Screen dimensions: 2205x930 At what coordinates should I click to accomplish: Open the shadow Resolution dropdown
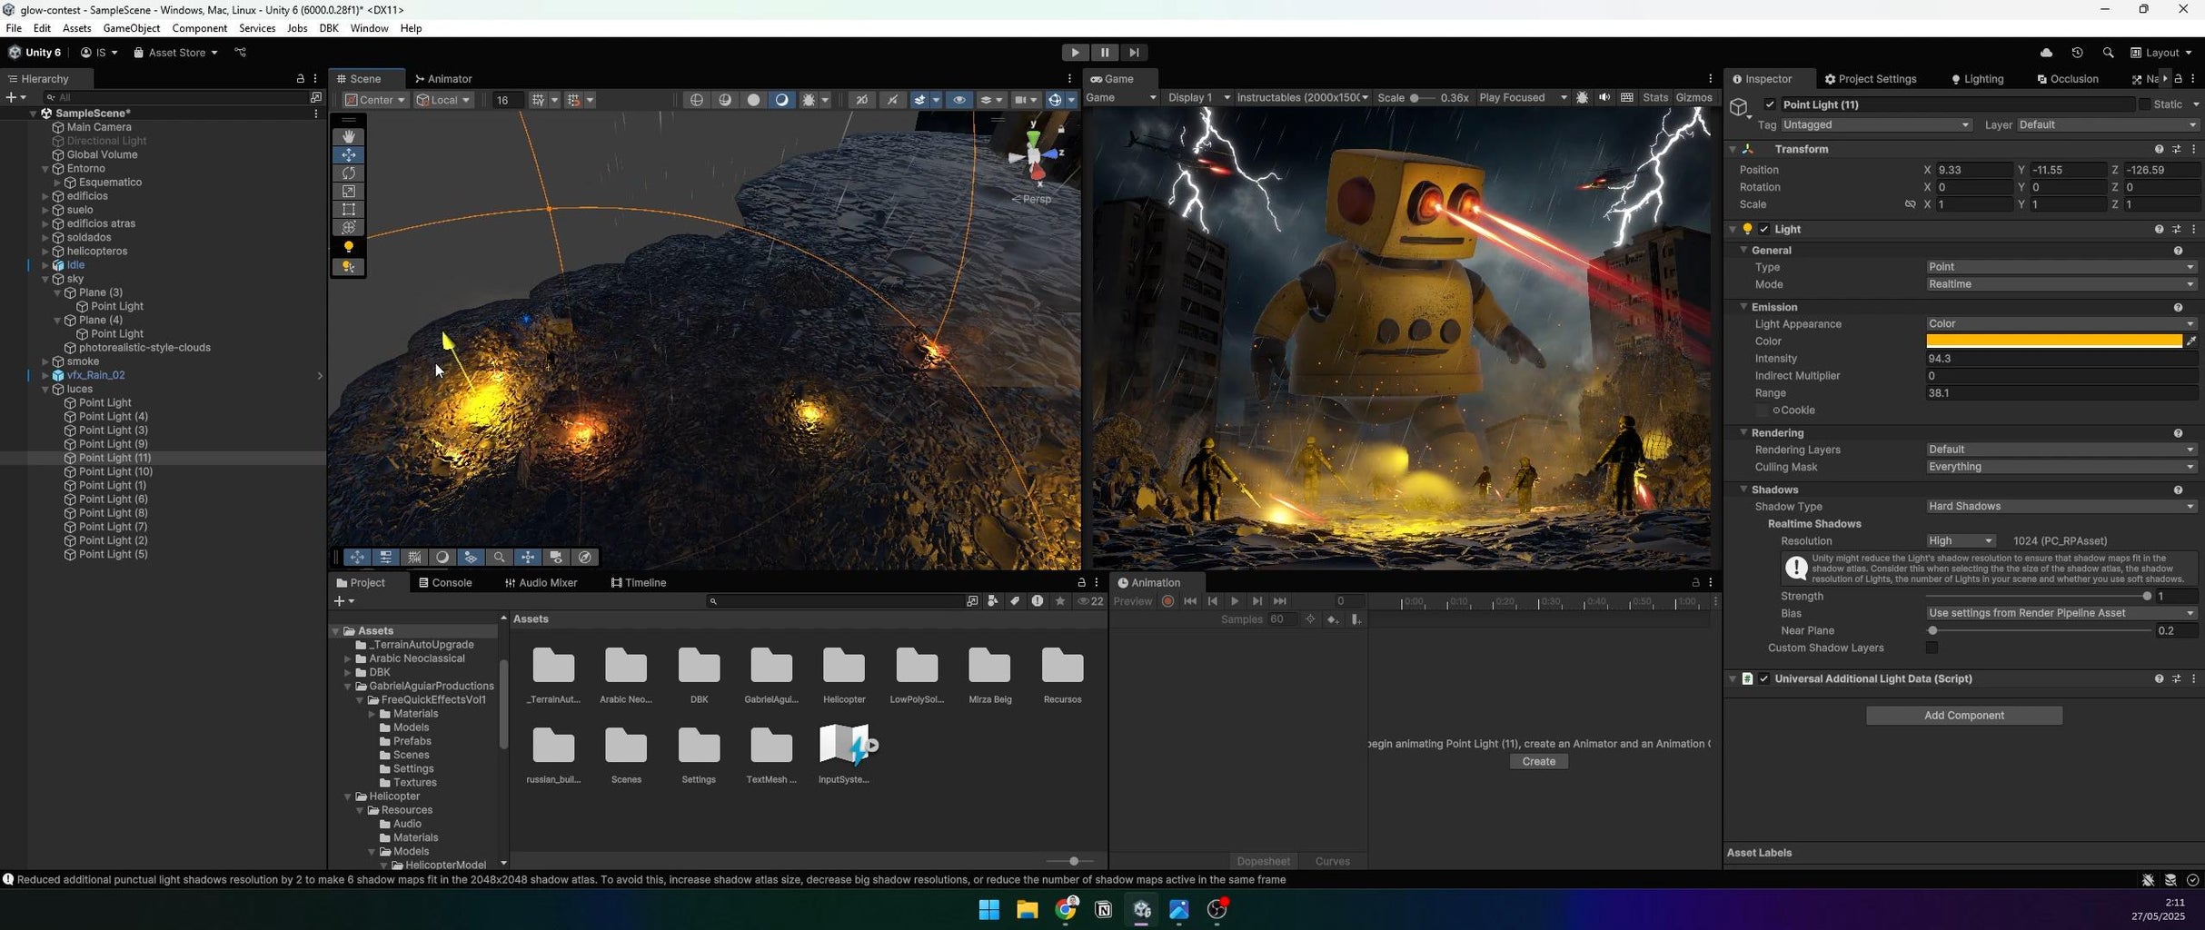pos(1961,541)
